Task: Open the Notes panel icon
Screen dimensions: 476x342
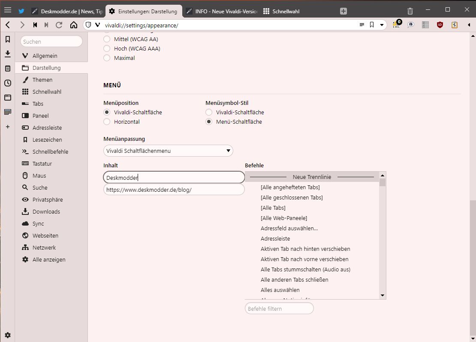Action: coord(7,68)
